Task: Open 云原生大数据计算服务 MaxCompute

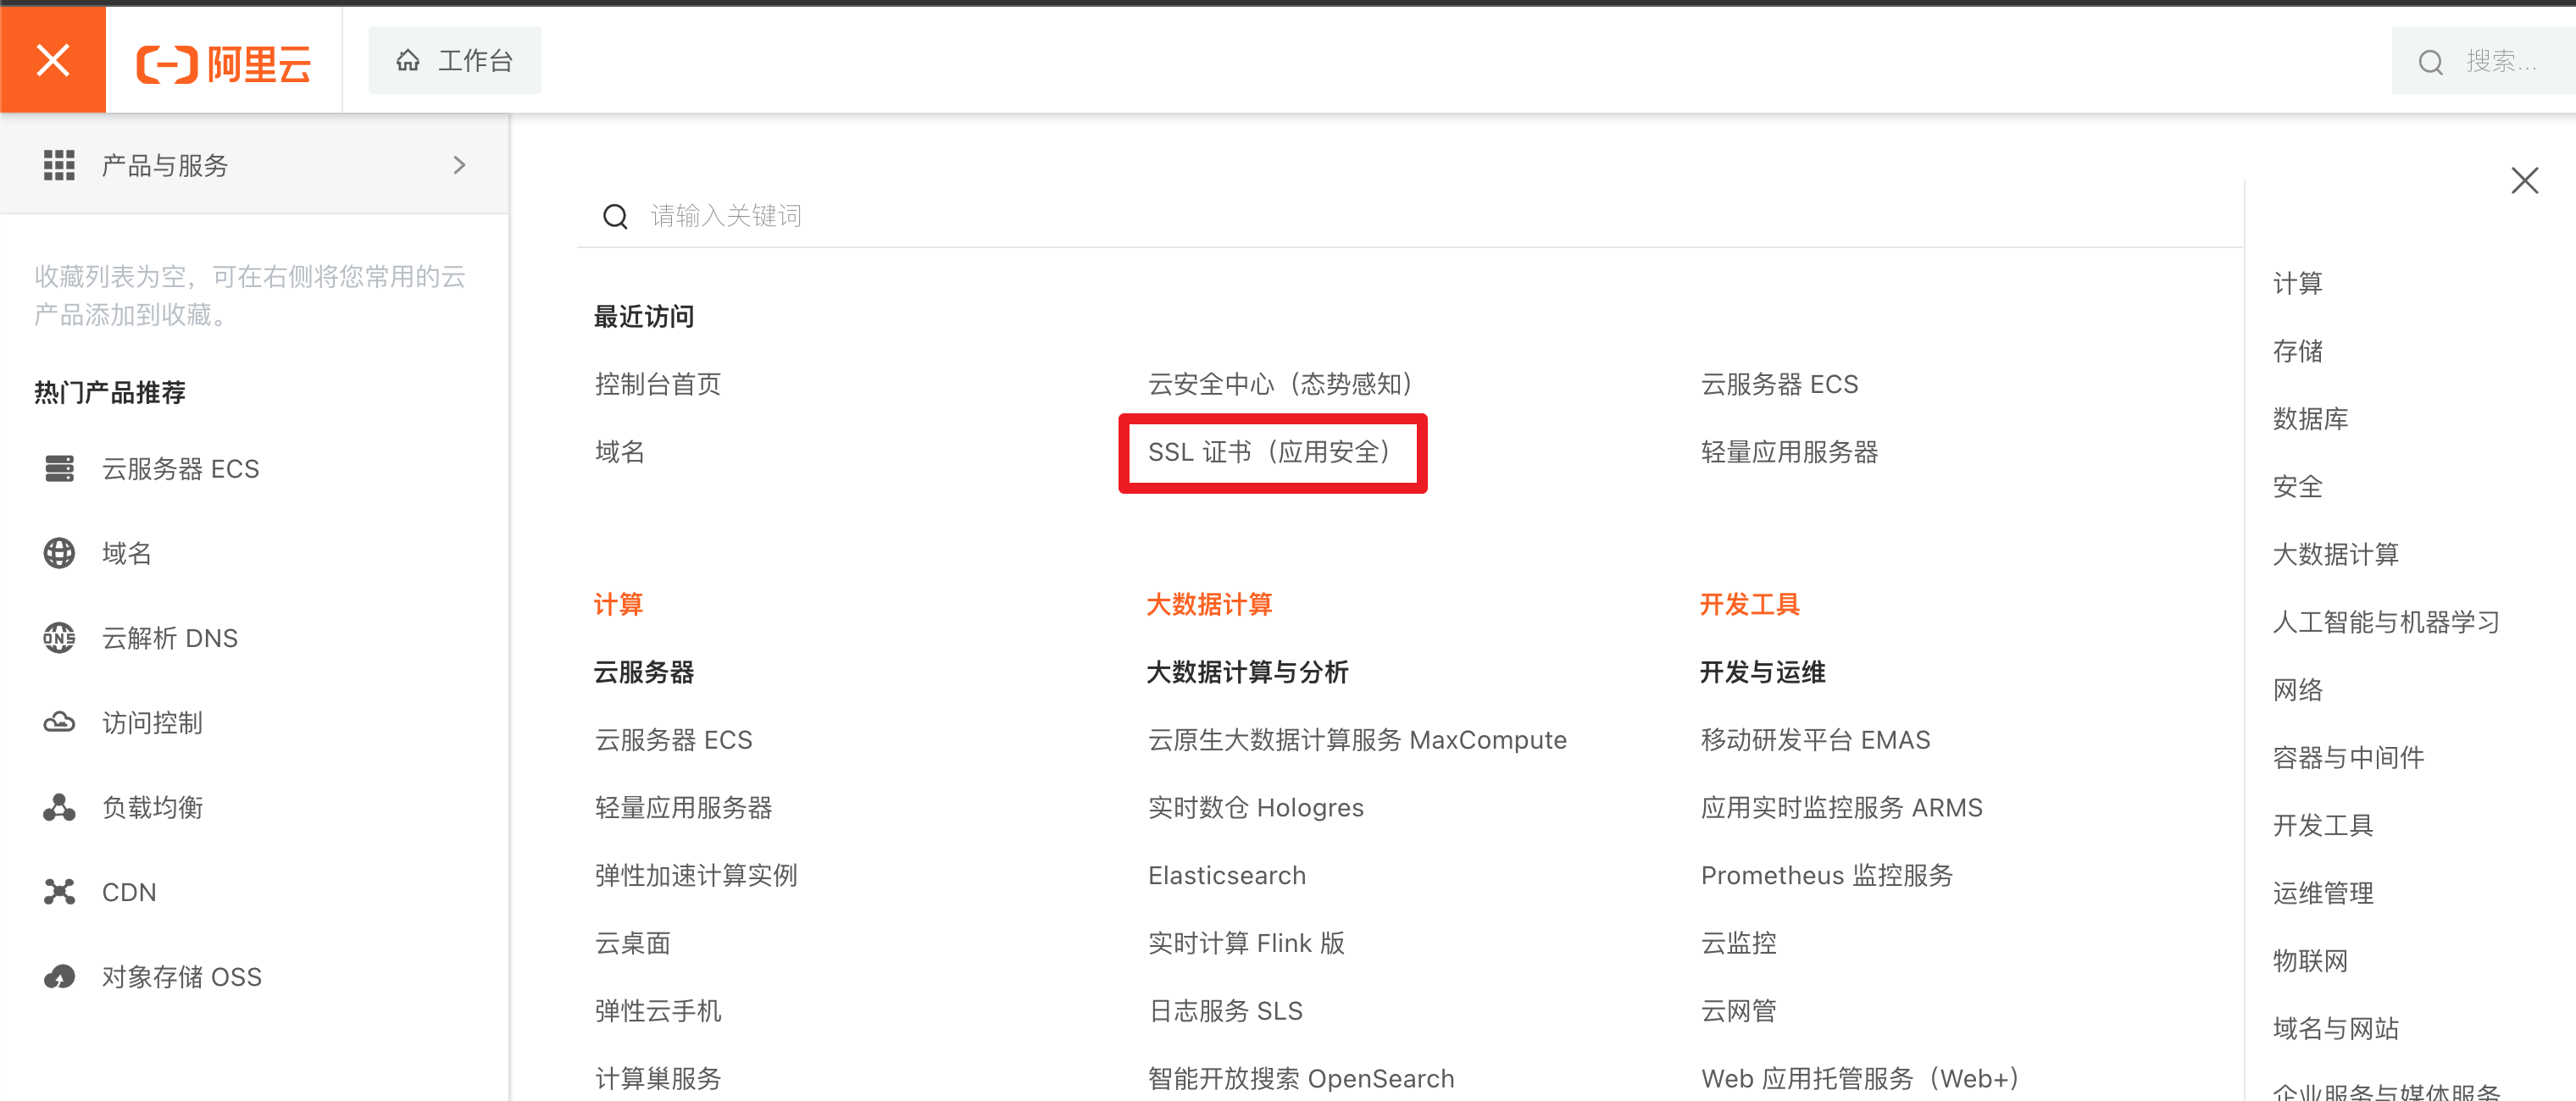Action: (x=1357, y=739)
